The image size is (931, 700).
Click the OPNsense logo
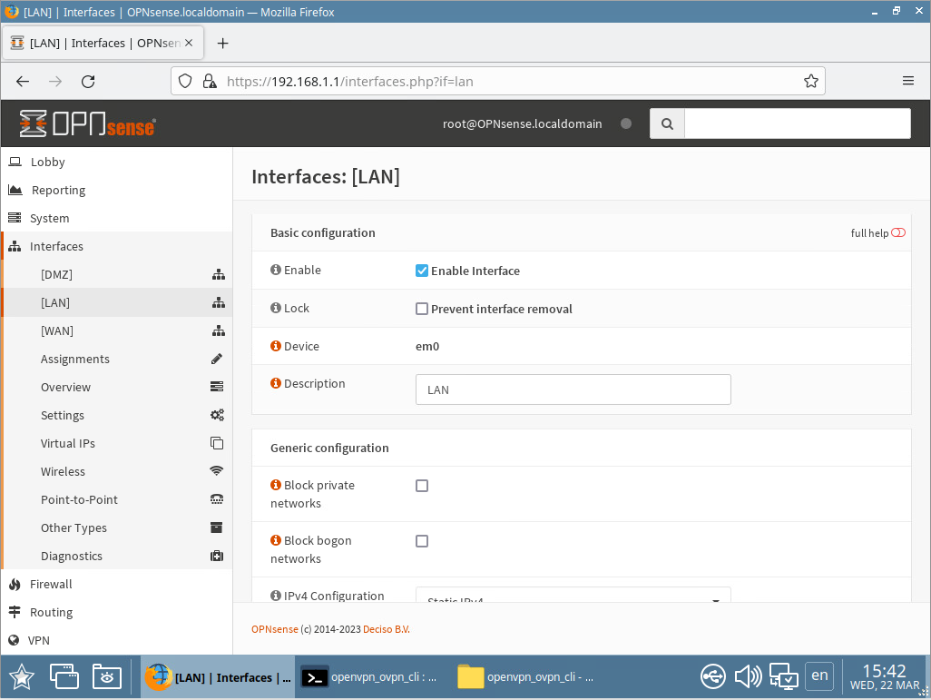87,123
